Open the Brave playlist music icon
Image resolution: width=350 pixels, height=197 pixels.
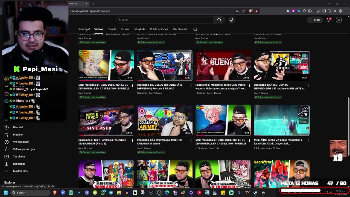click(319, 11)
